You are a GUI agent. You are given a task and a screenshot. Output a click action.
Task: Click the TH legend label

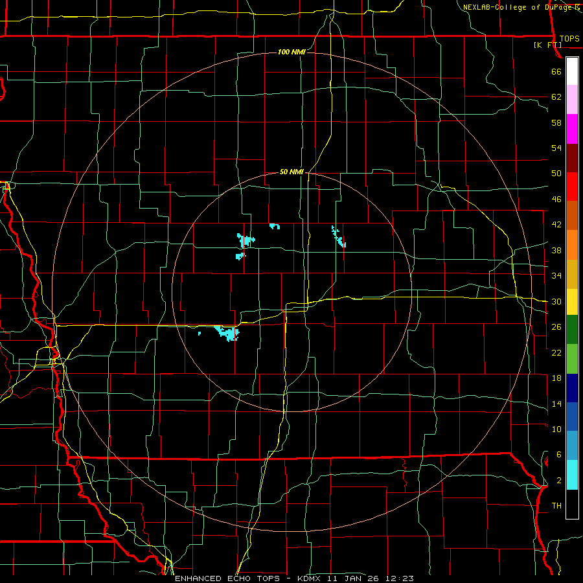556,506
